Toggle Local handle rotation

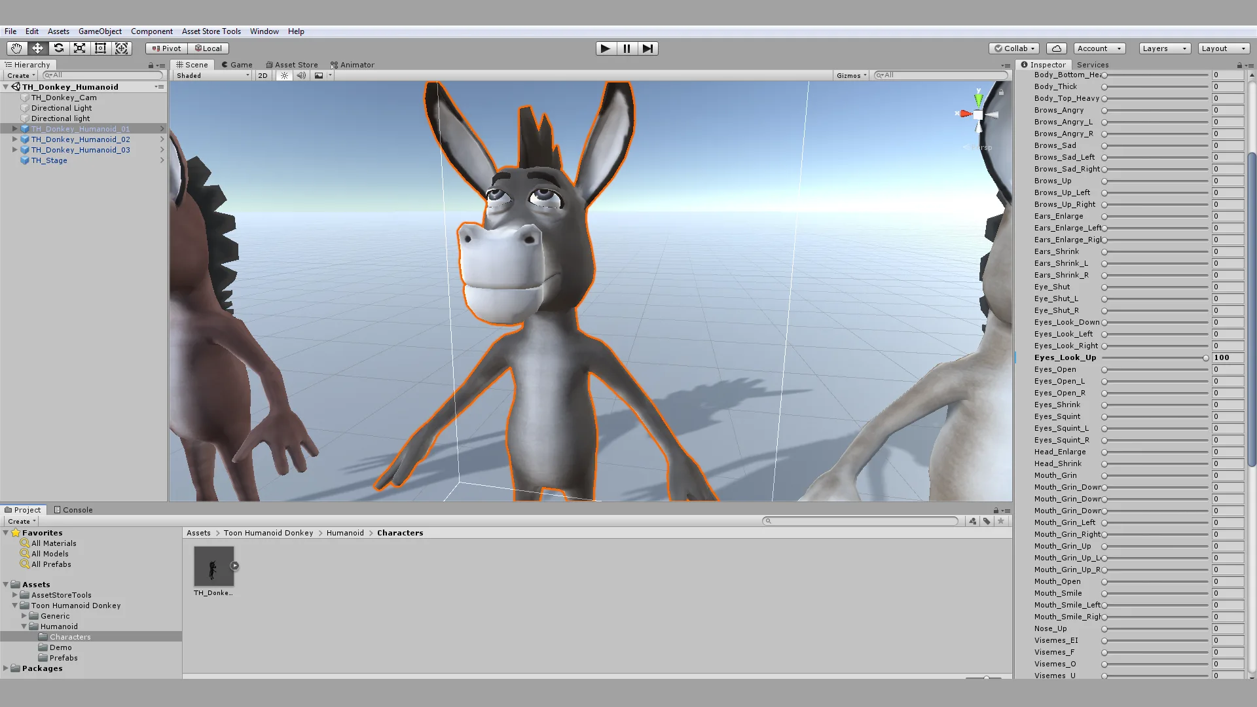[x=208, y=48]
